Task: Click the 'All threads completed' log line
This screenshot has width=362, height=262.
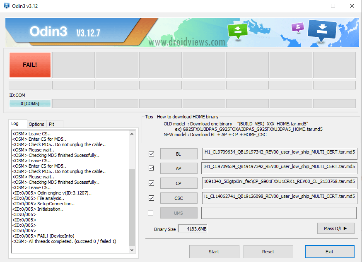Action: (x=64, y=241)
